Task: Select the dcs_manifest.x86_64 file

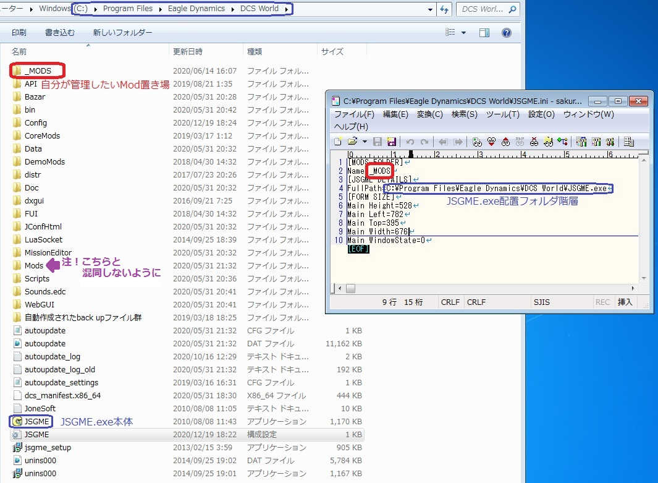Action: (x=62, y=395)
